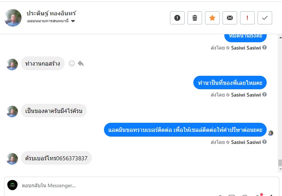Click the scrollbar down arrow
This screenshot has width=282, height=196.
click(x=280, y=169)
